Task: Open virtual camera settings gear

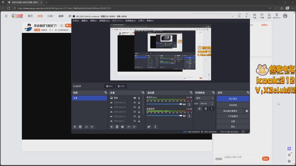Action: (x=247, y=111)
